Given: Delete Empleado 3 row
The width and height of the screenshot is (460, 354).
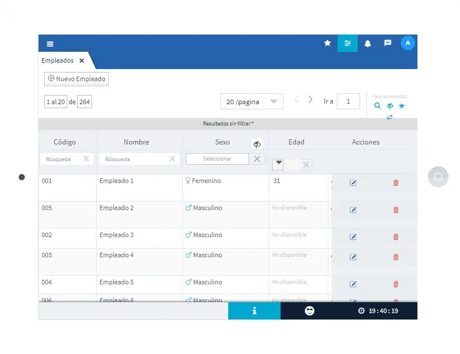Looking at the screenshot, I should 396,237.
